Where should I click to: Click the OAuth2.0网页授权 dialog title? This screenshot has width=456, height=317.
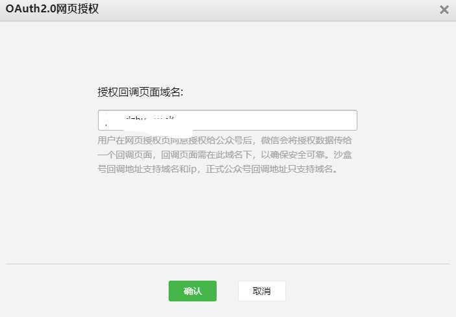[52, 9]
